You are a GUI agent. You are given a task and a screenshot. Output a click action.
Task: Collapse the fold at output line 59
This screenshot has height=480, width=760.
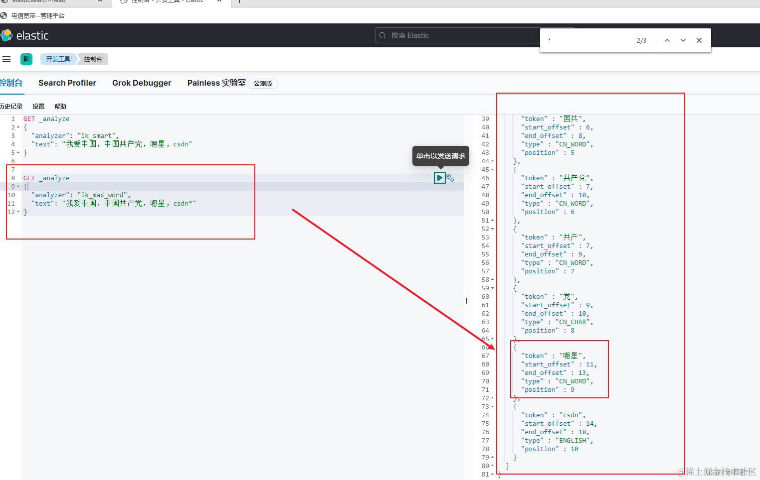pos(492,288)
